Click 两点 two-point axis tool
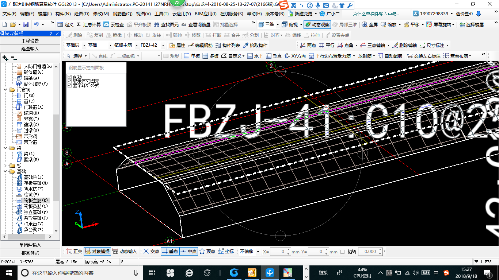The height and width of the screenshot is (280, 499). click(x=308, y=46)
